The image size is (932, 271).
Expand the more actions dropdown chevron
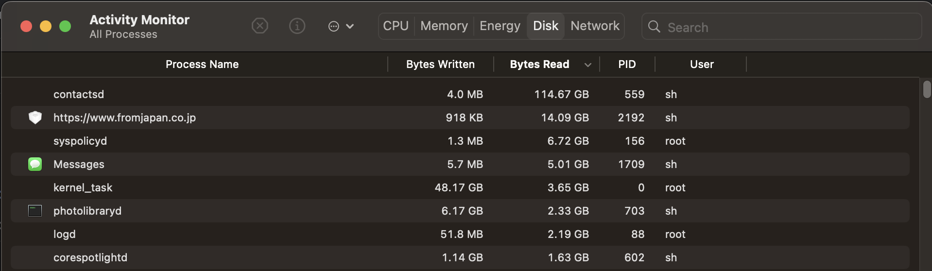pos(350,26)
